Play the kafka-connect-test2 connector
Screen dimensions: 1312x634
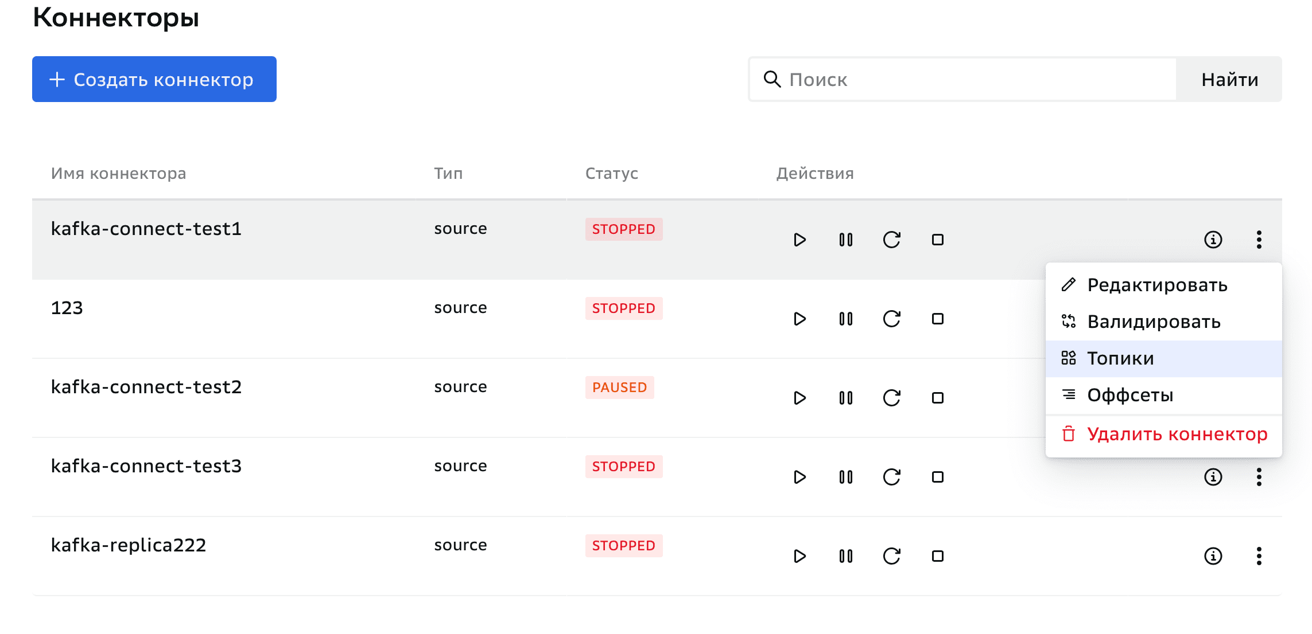[799, 398]
